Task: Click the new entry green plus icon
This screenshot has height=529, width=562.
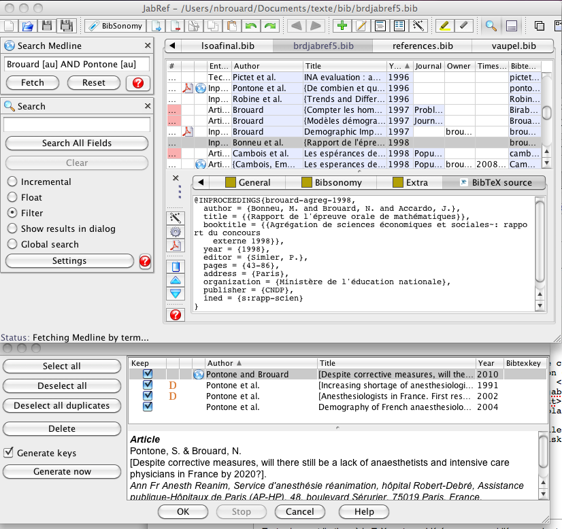Action: (x=342, y=26)
